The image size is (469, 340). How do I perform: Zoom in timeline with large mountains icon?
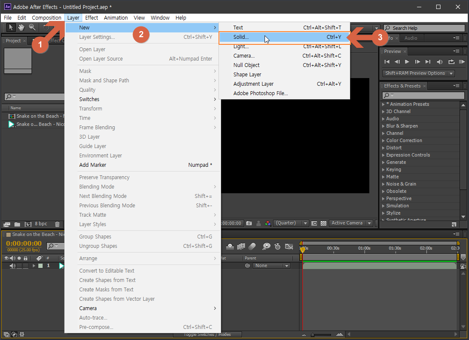pos(339,334)
